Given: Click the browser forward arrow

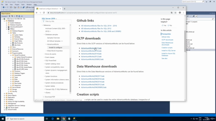Looking at the screenshot, I should point(40,13).
